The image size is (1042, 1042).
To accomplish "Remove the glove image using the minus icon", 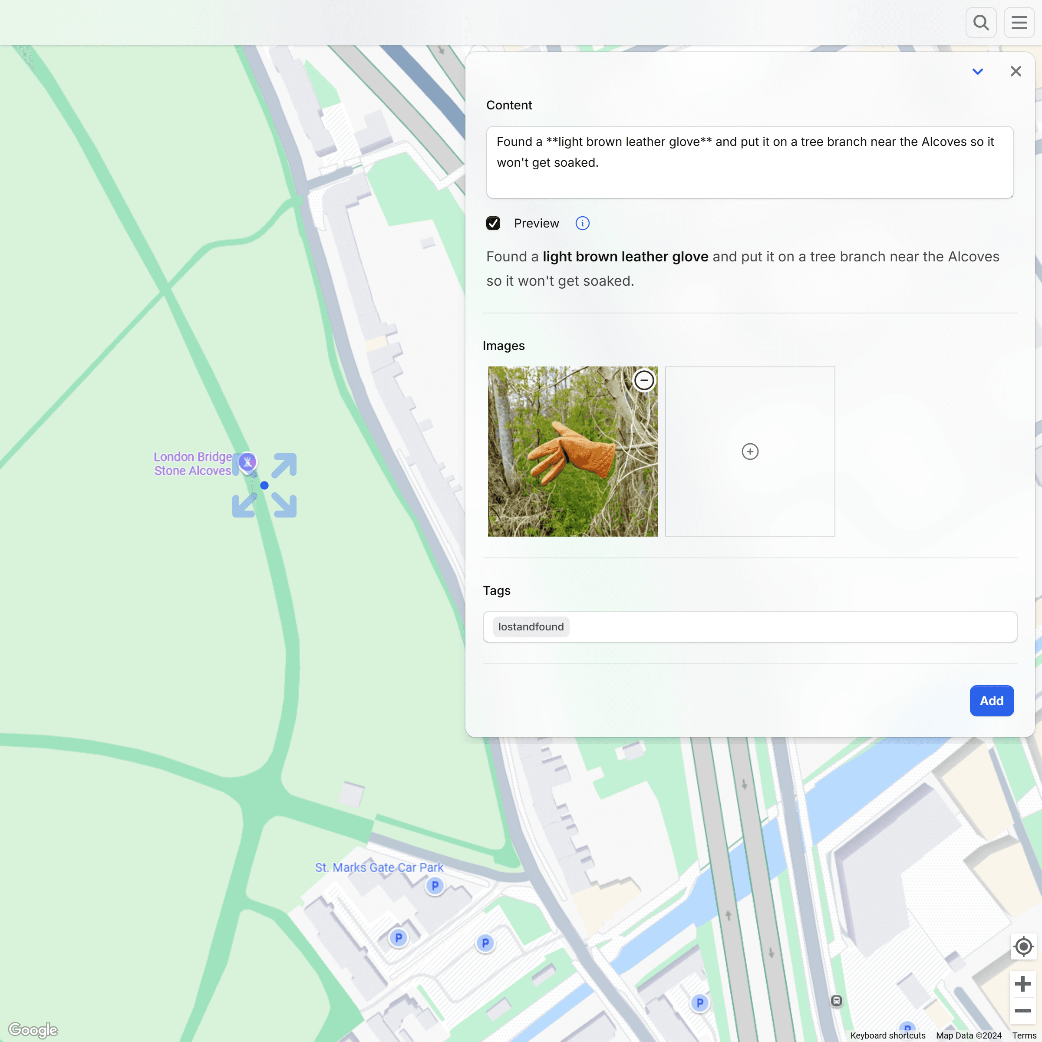I will [644, 380].
